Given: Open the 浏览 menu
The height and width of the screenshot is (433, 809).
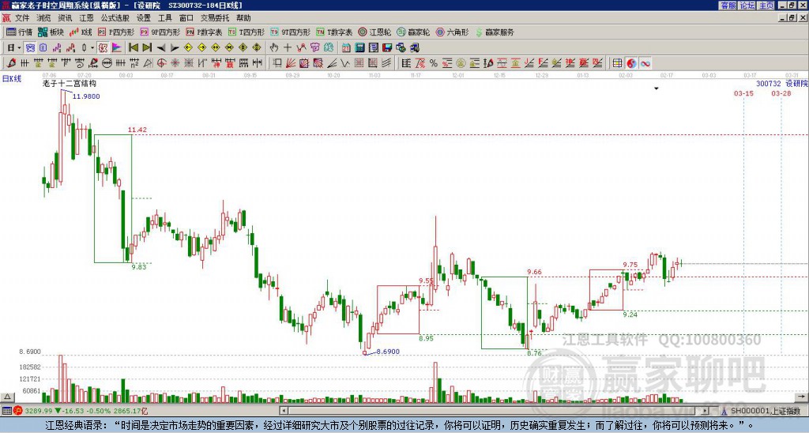Looking at the screenshot, I should 44,18.
